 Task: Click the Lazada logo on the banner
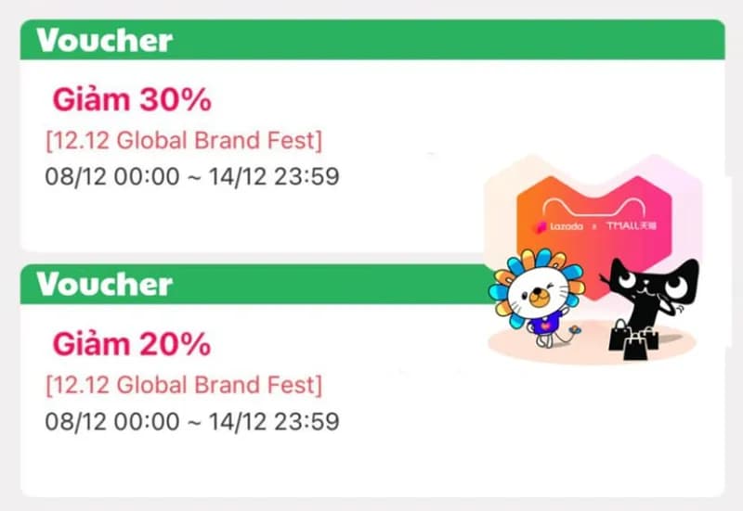tap(557, 226)
